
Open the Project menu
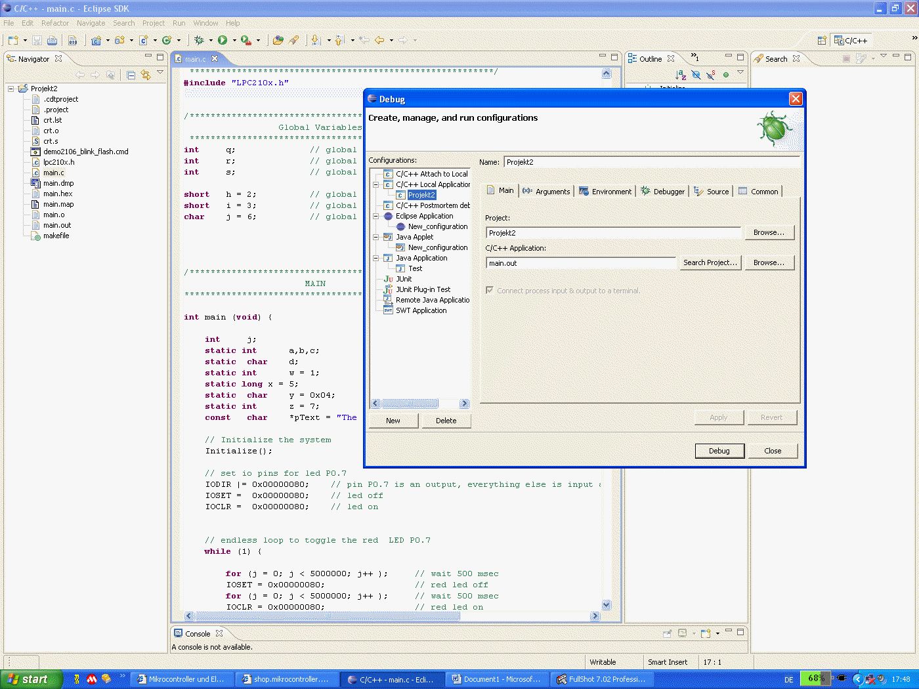coord(153,23)
